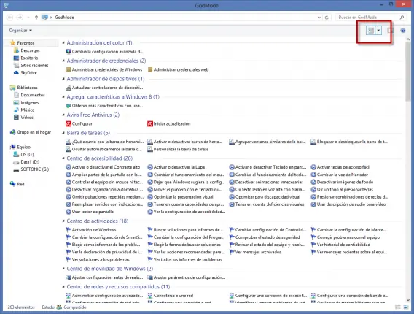Open recent locations dropdown arrow
The image size is (414, 314).
tap(28, 18)
